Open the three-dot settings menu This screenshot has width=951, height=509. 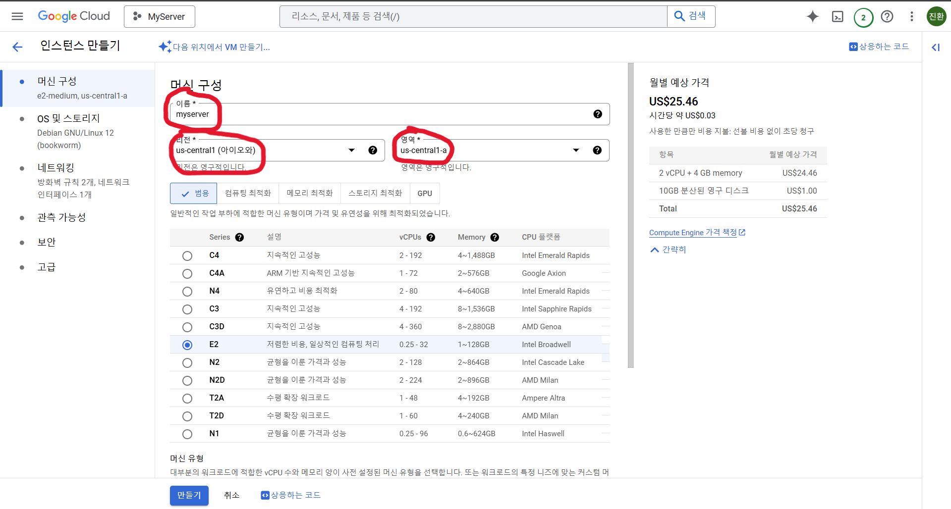911,17
